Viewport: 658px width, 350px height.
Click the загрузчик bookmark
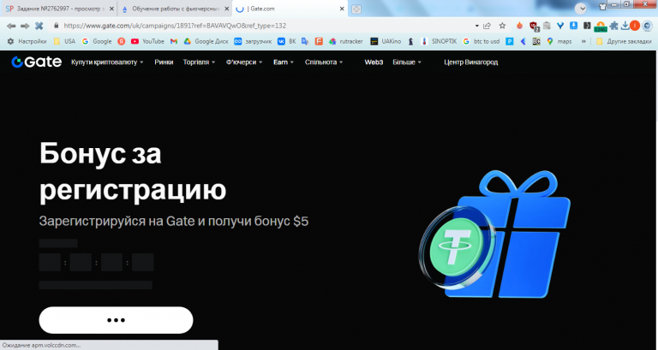coord(253,41)
